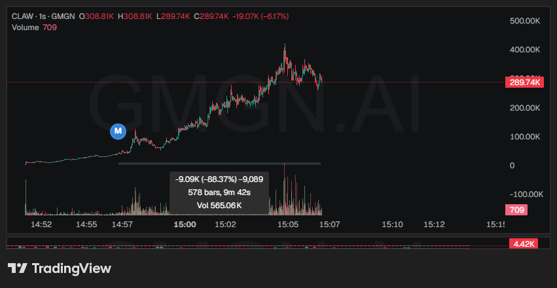Screen dimensions: 557x288
Task: Click the 289.74K current price label
Action: click(524, 82)
